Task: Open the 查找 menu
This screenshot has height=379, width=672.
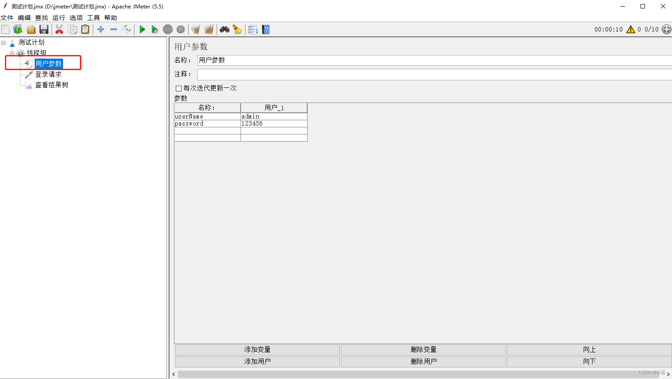Action: click(x=42, y=18)
